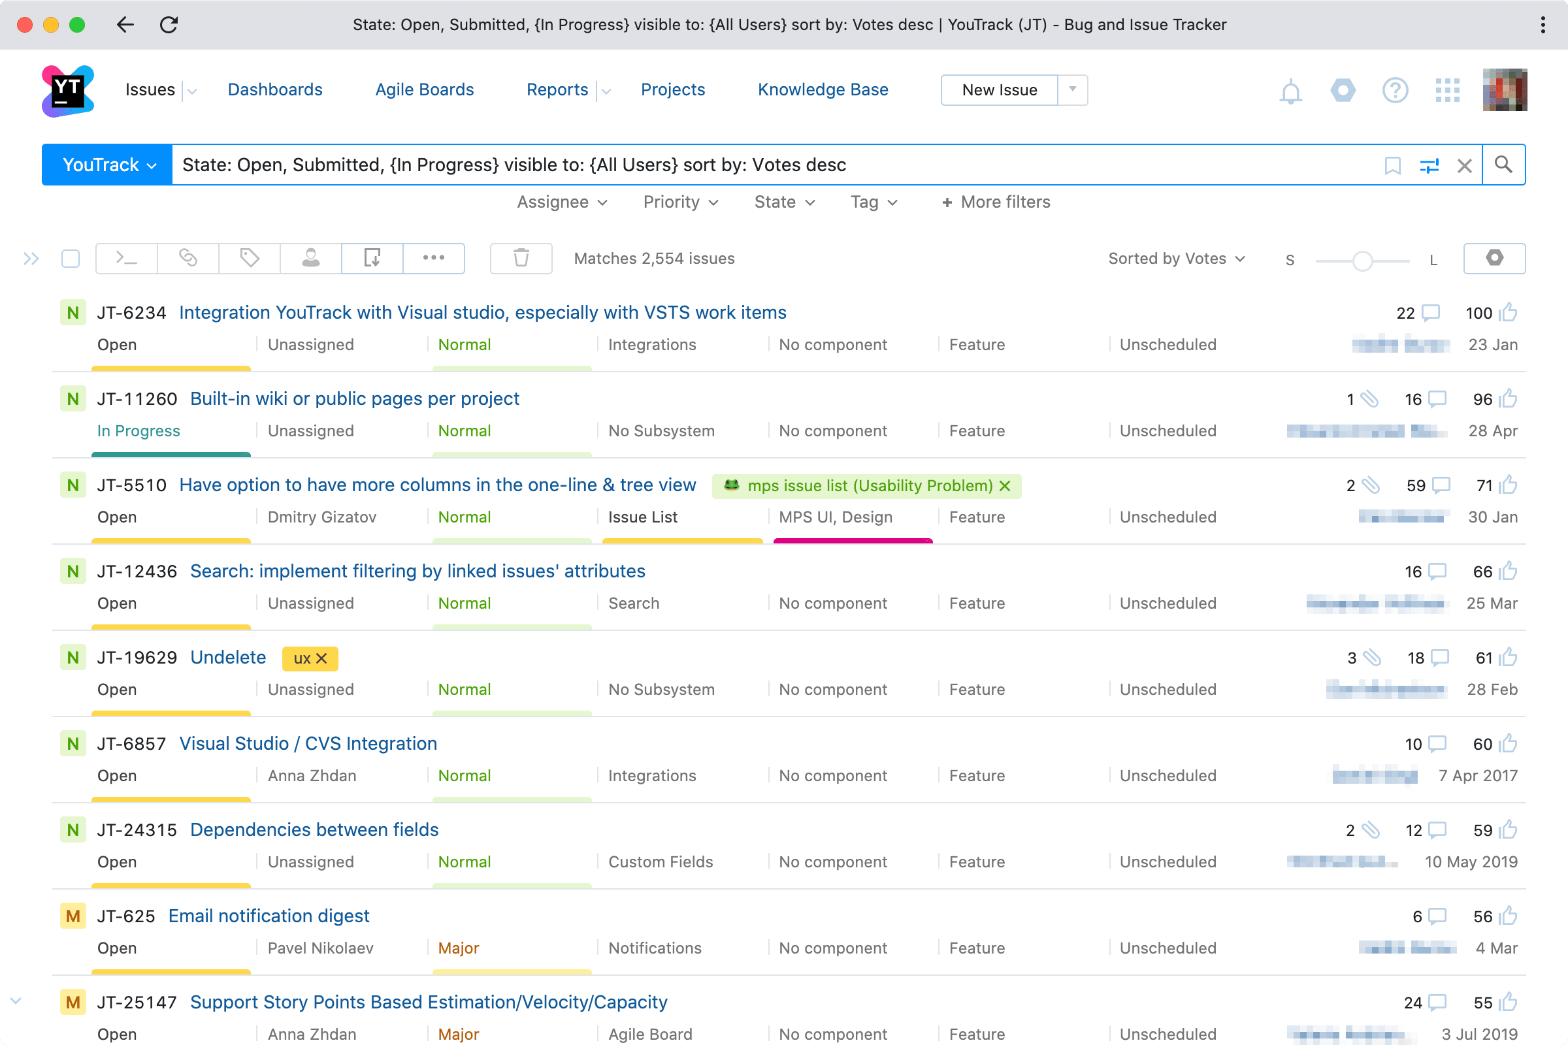Reload the page
Viewport: 1568px width, 1045px height.
[x=169, y=25]
